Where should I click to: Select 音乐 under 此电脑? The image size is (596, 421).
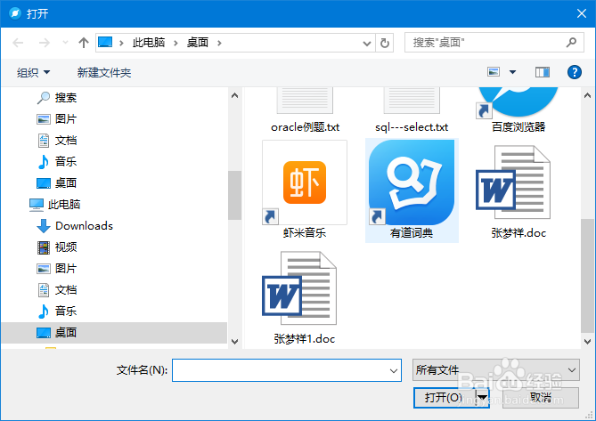tap(57, 311)
